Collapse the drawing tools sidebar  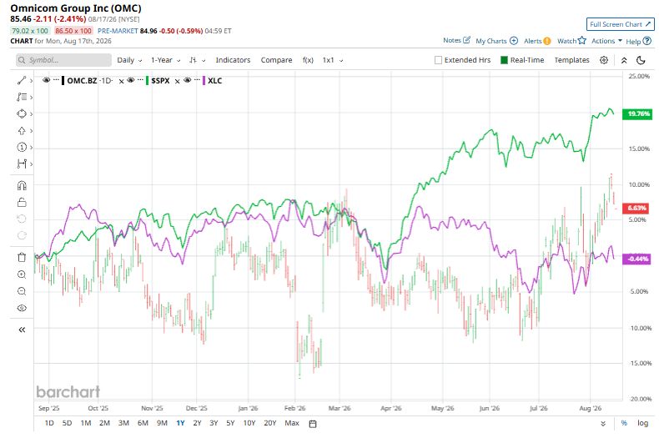pos(22,330)
